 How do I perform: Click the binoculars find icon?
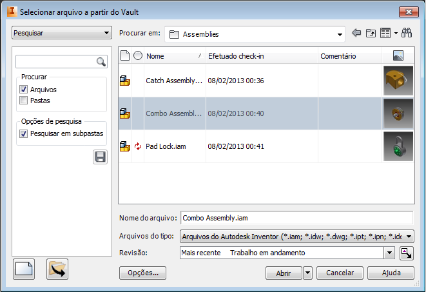coord(407,33)
